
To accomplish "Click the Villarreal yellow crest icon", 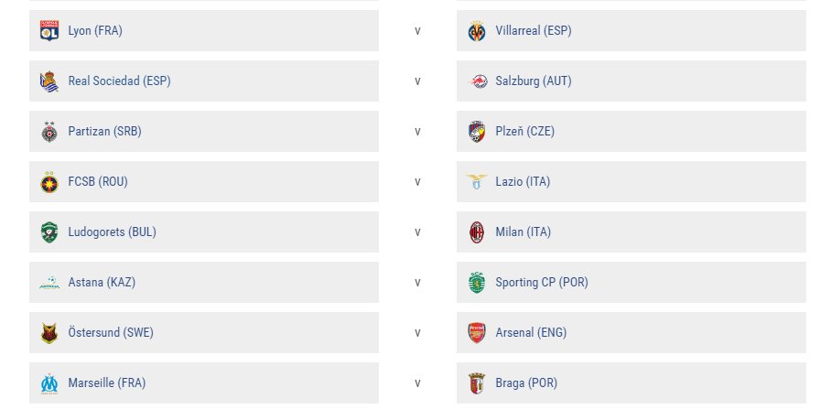I will [x=477, y=31].
